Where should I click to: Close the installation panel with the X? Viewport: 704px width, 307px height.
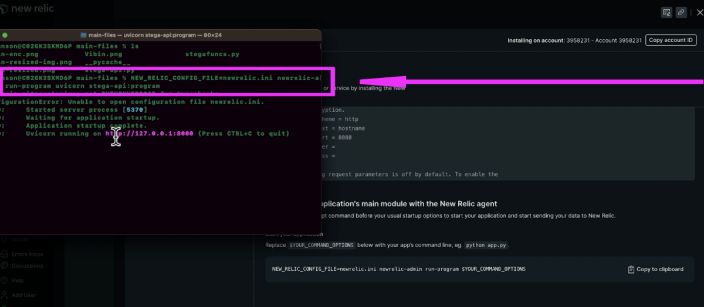click(698, 12)
